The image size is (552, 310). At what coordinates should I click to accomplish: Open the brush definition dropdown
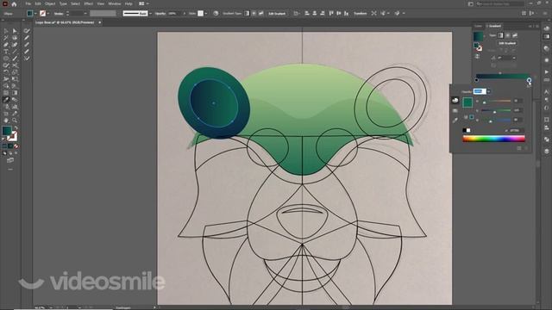150,14
